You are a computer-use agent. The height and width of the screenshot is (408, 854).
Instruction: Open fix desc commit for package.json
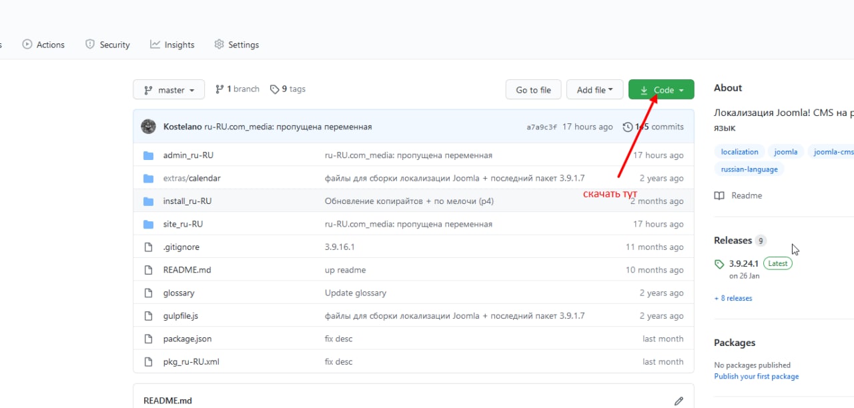(x=338, y=339)
